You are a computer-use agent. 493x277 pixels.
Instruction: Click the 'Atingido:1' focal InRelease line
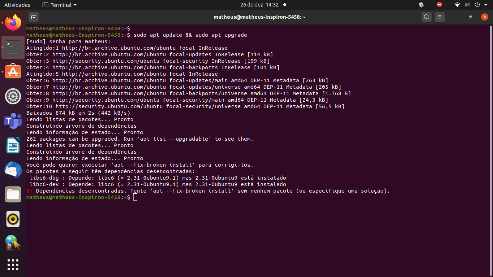click(127, 48)
